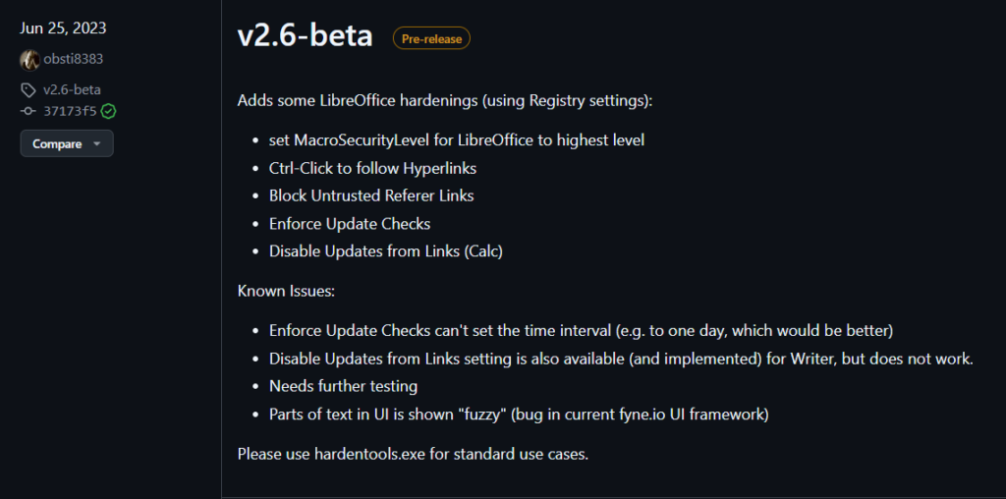The width and height of the screenshot is (1006, 499).
Task: Click the Adds some LibreOffice hardenings line
Action: tap(444, 100)
